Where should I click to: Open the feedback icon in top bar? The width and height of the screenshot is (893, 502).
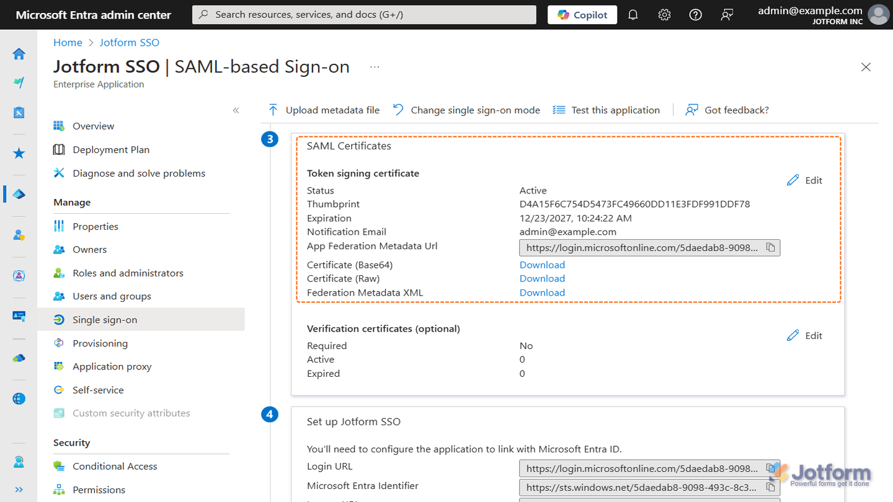coord(727,15)
